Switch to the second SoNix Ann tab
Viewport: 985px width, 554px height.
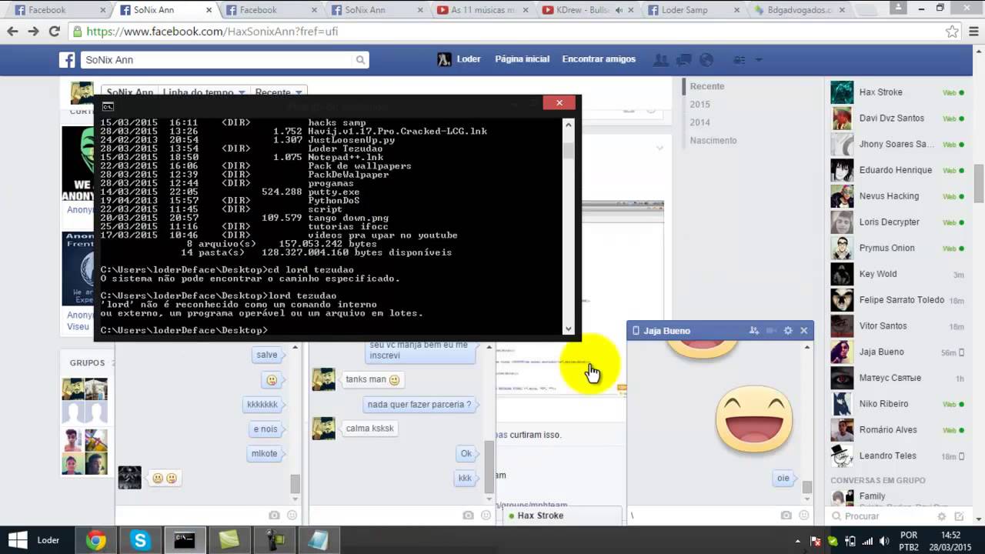click(373, 10)
